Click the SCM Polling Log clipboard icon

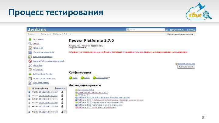point(30,79)
